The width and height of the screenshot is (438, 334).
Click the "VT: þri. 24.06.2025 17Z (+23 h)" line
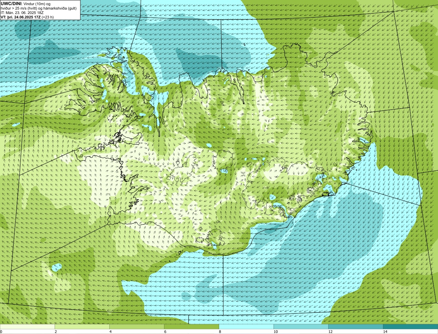pos(27,17)
